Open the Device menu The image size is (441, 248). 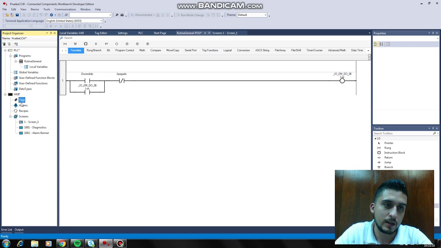[x=34, y=9]
